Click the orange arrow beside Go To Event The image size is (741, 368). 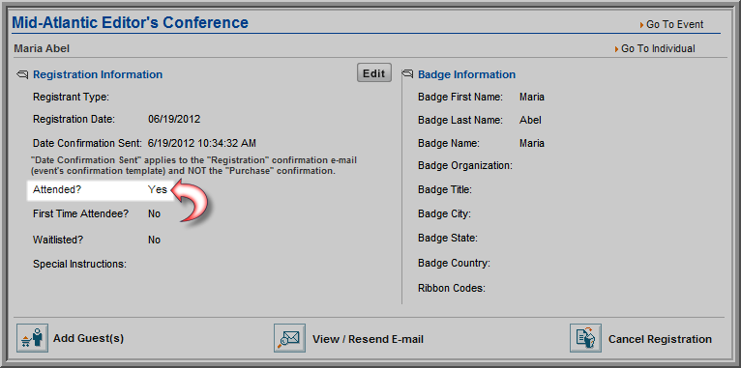641,25
